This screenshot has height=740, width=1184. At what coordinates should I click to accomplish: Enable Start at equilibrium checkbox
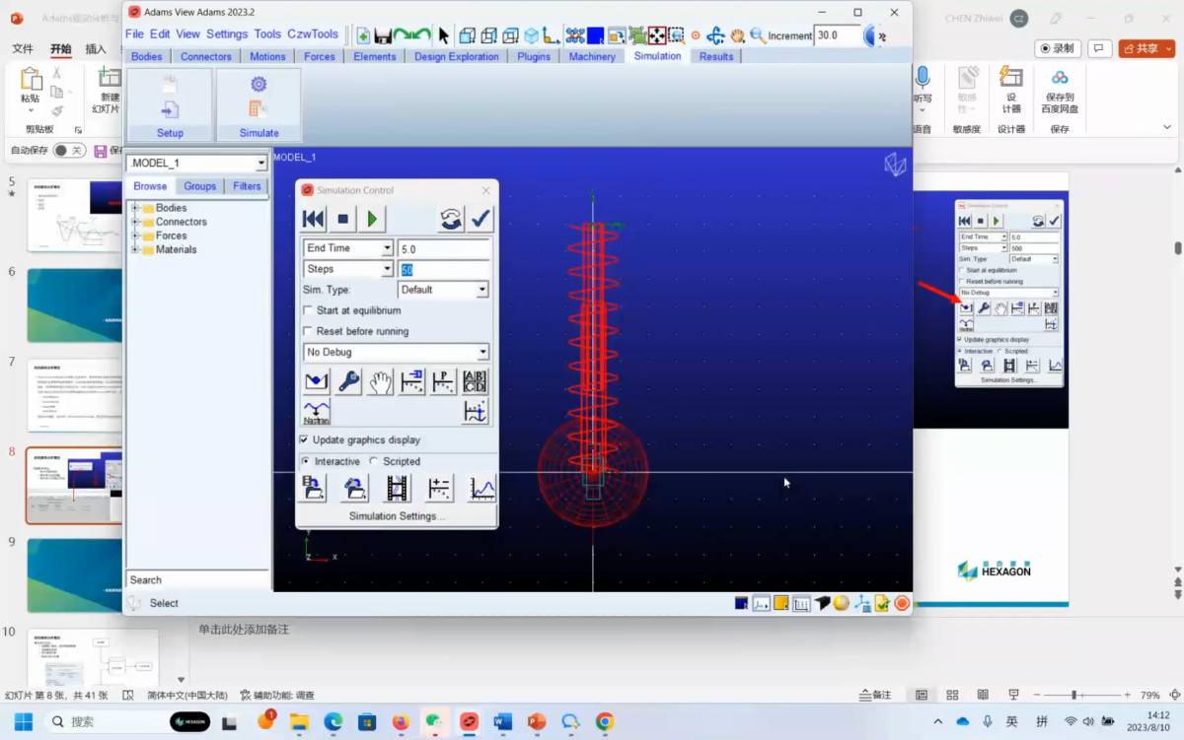pyautogui.click(x=307, y=310)
